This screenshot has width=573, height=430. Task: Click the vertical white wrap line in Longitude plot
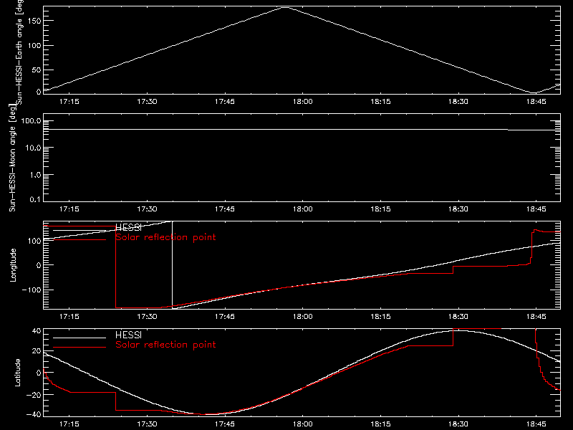[172, 264]
